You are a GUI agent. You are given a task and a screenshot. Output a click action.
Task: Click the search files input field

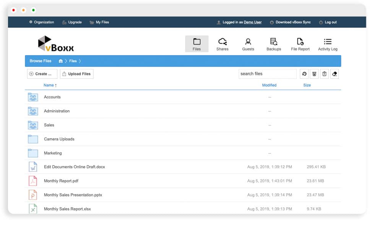coord(267,74)
